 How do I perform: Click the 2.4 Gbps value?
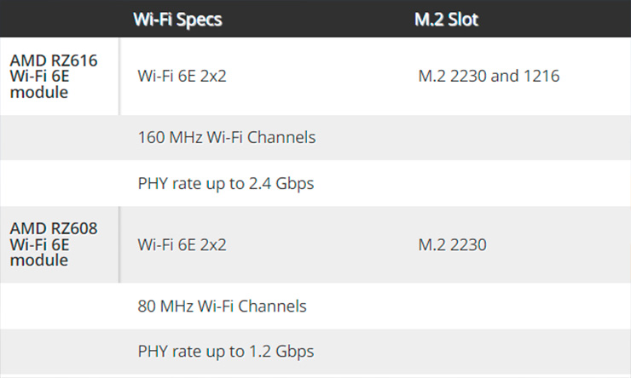tap(281, 184)
